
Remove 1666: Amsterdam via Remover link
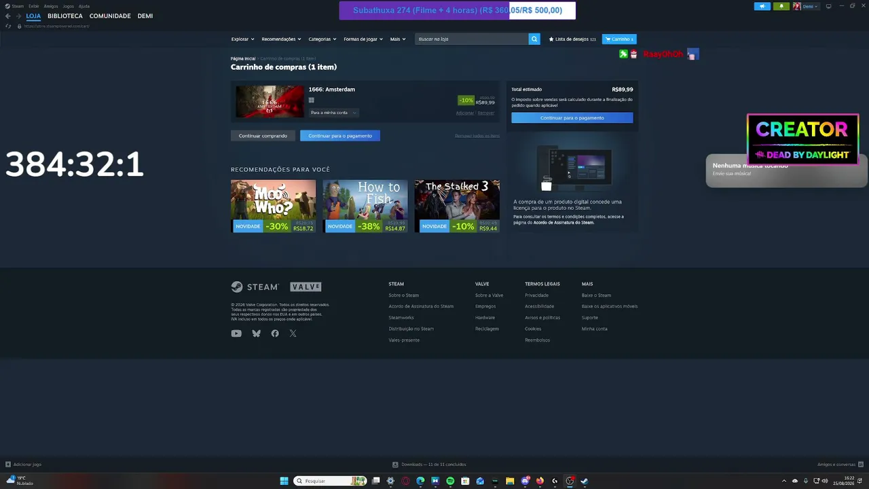point(486,113)
